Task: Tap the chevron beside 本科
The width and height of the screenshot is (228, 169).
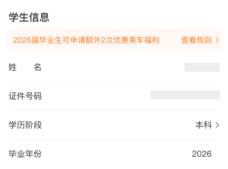Action: (217, 125)
